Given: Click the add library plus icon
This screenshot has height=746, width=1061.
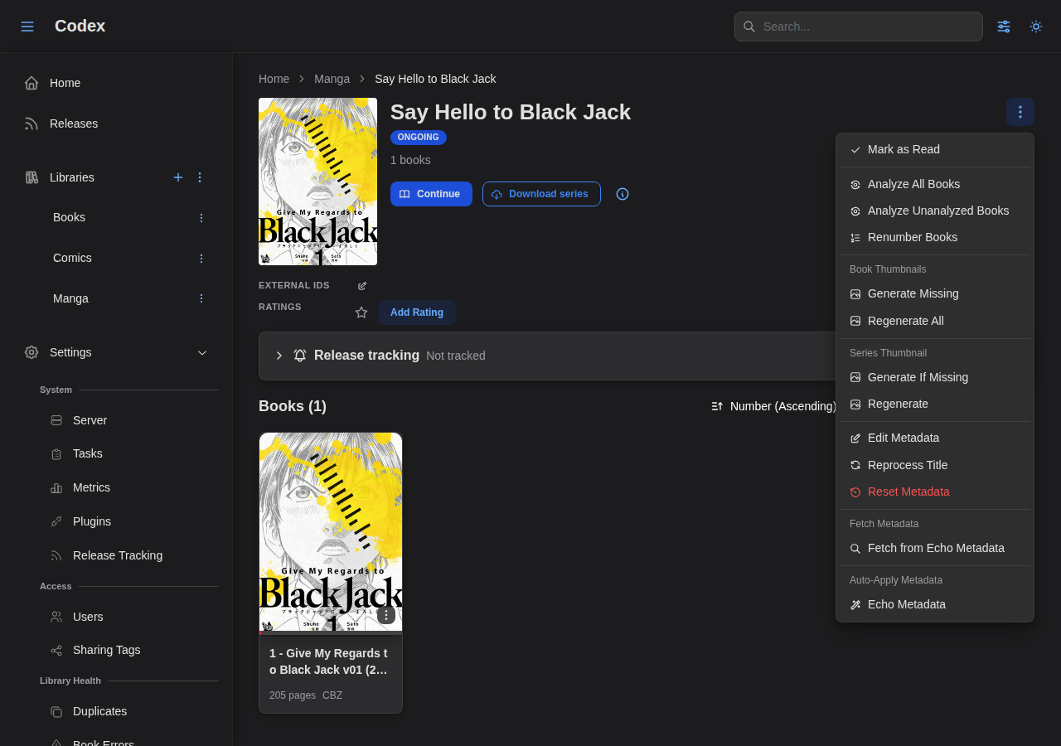Looking at the screenshot, I should [x=178, y=177].
